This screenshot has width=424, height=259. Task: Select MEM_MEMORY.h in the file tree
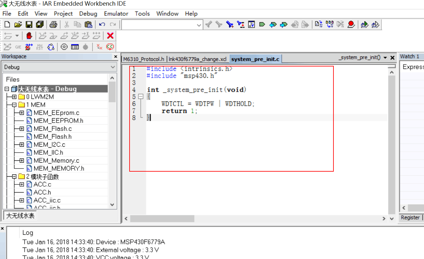pyautogui.click(x=59, y=169)
